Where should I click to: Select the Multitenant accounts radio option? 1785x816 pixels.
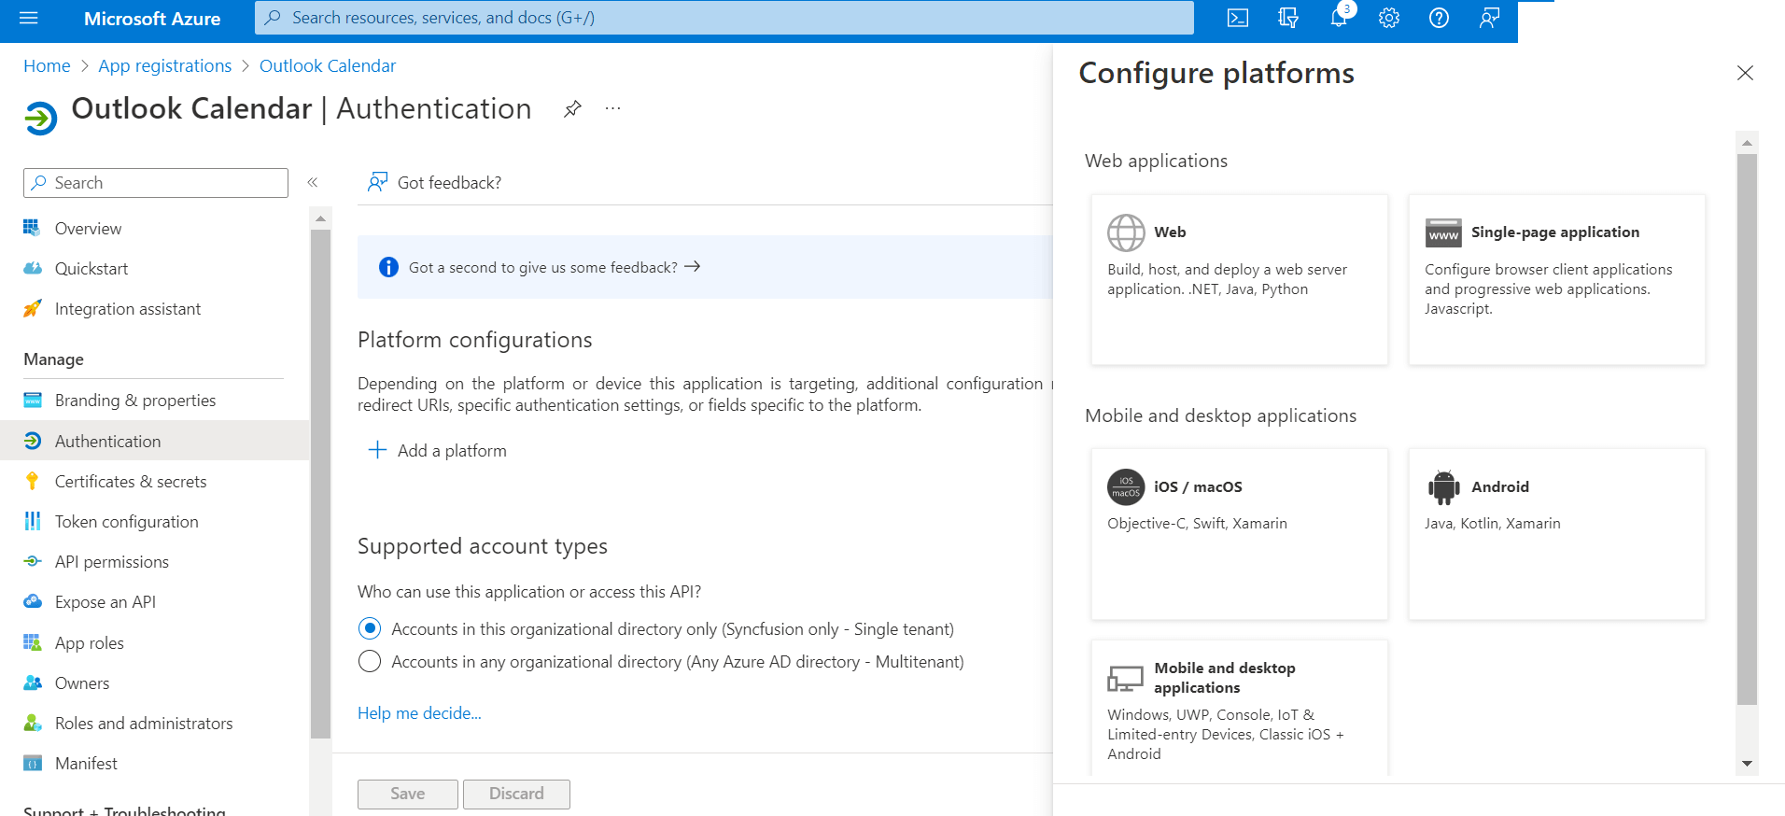click(370, 661)
